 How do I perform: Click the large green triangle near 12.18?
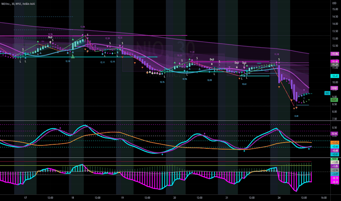pyautogui.click(x=73, y=57)
